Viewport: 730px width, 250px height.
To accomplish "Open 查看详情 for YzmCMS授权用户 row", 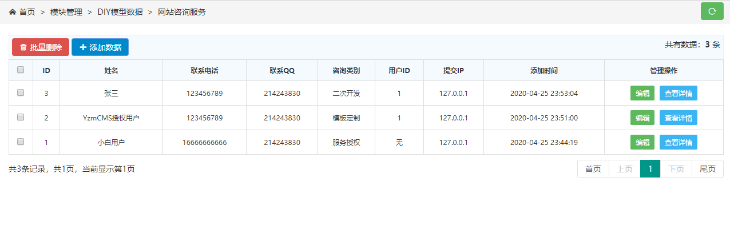I will [x=678, y=118].
